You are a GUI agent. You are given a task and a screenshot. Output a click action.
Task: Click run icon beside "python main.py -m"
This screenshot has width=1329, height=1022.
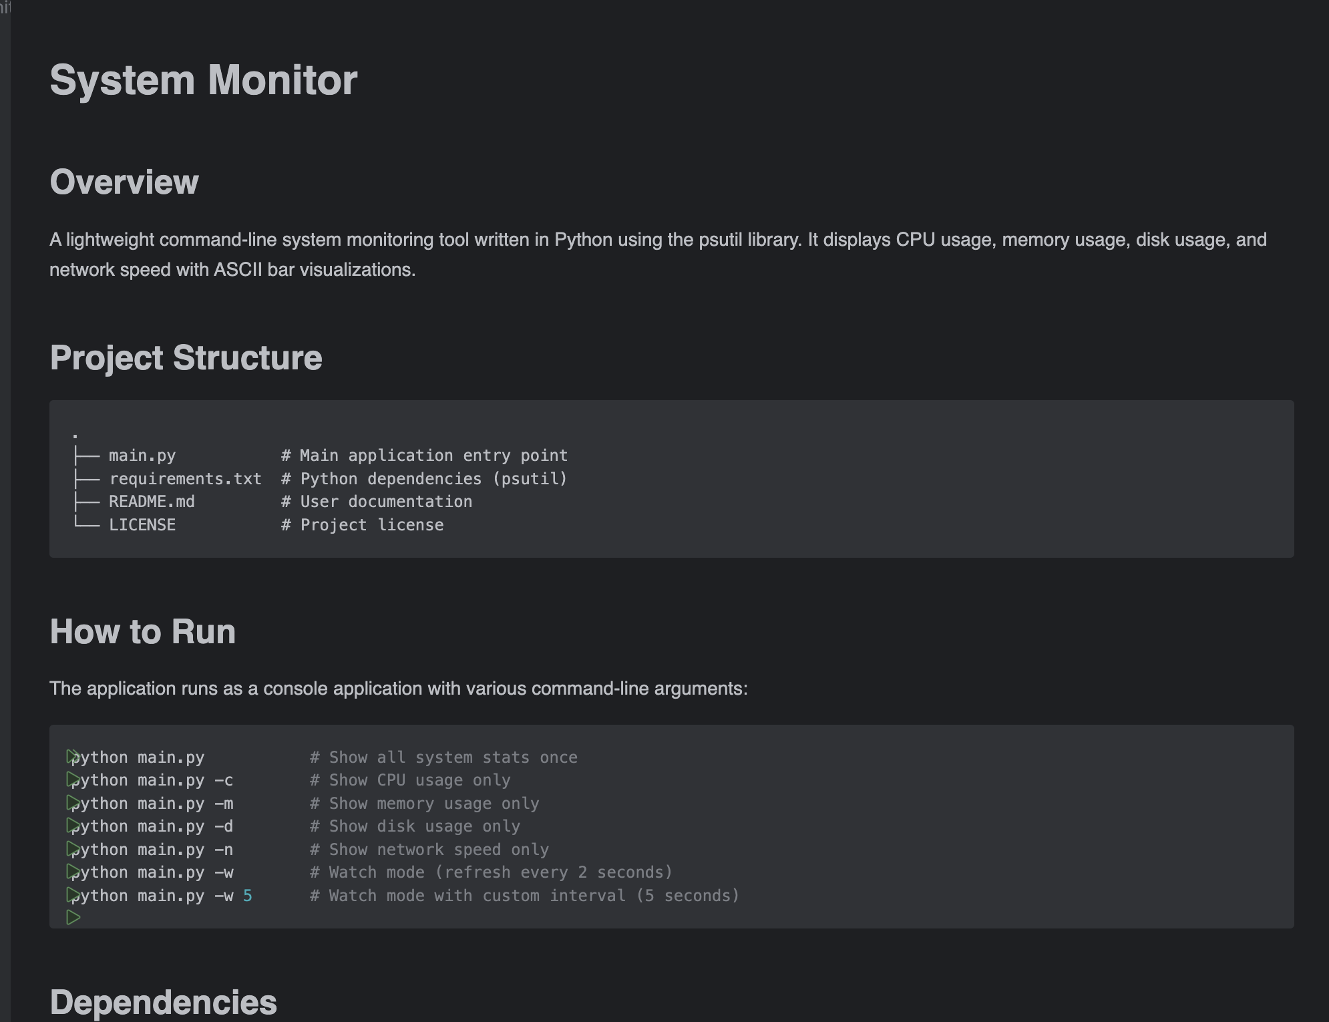click(73, 802)
